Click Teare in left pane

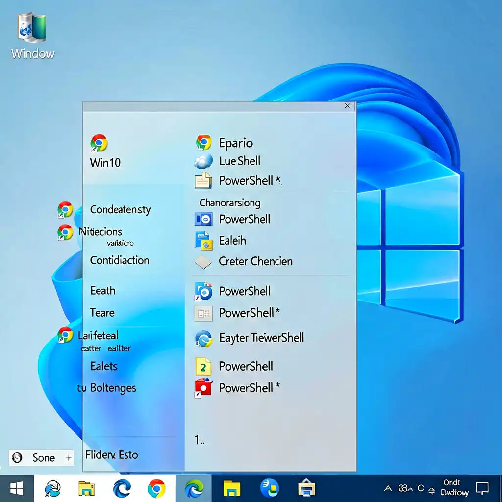(x=102, y=313)
